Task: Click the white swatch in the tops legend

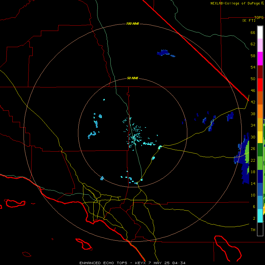Action: tap(260, 32)
